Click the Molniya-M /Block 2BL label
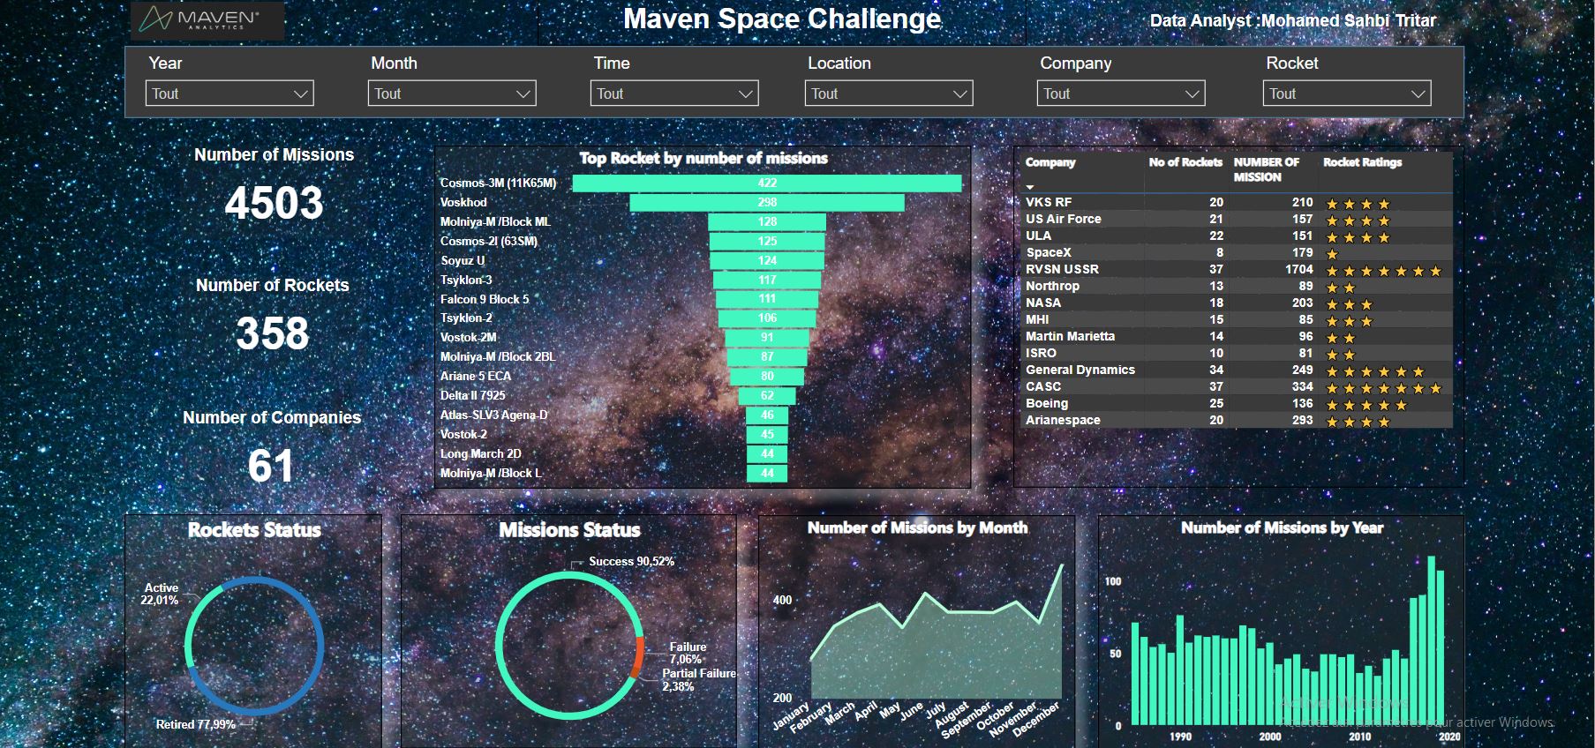 [x=498, y=356]
